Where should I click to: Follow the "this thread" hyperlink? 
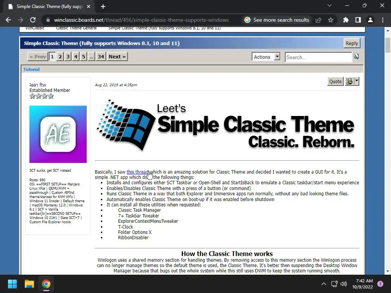pyautogui.click(x=137, y=172)
